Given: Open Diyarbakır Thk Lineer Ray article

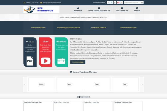Looking at the screenshot, I should 33,102.
